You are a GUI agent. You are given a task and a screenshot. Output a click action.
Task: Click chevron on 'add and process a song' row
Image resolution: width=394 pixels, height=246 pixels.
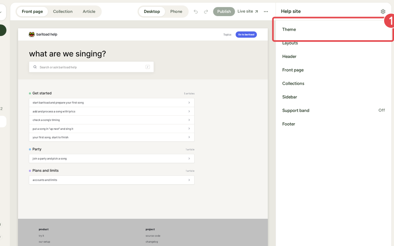(189, 111)
